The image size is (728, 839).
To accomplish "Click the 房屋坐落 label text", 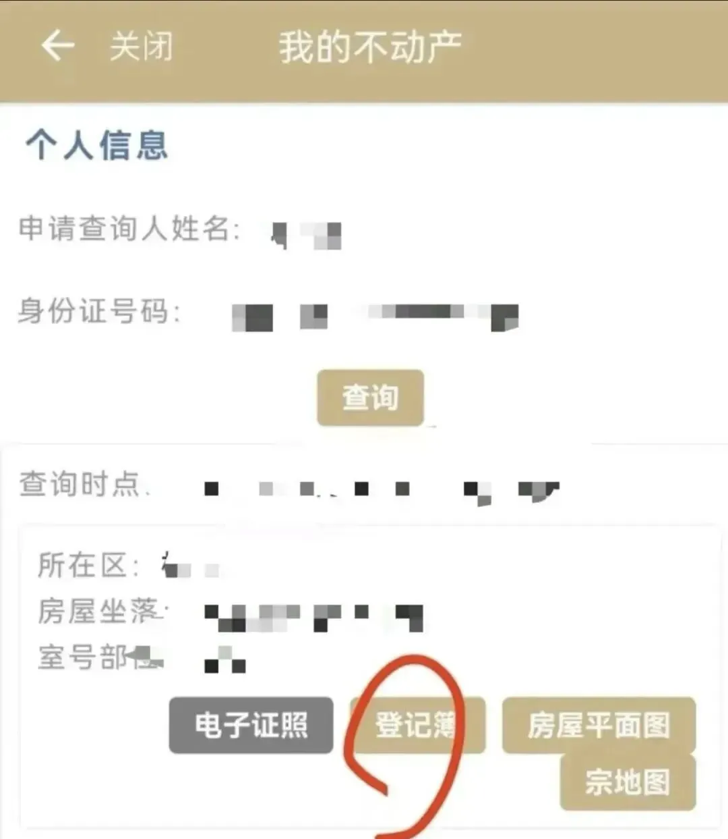I will pos(100,612).
